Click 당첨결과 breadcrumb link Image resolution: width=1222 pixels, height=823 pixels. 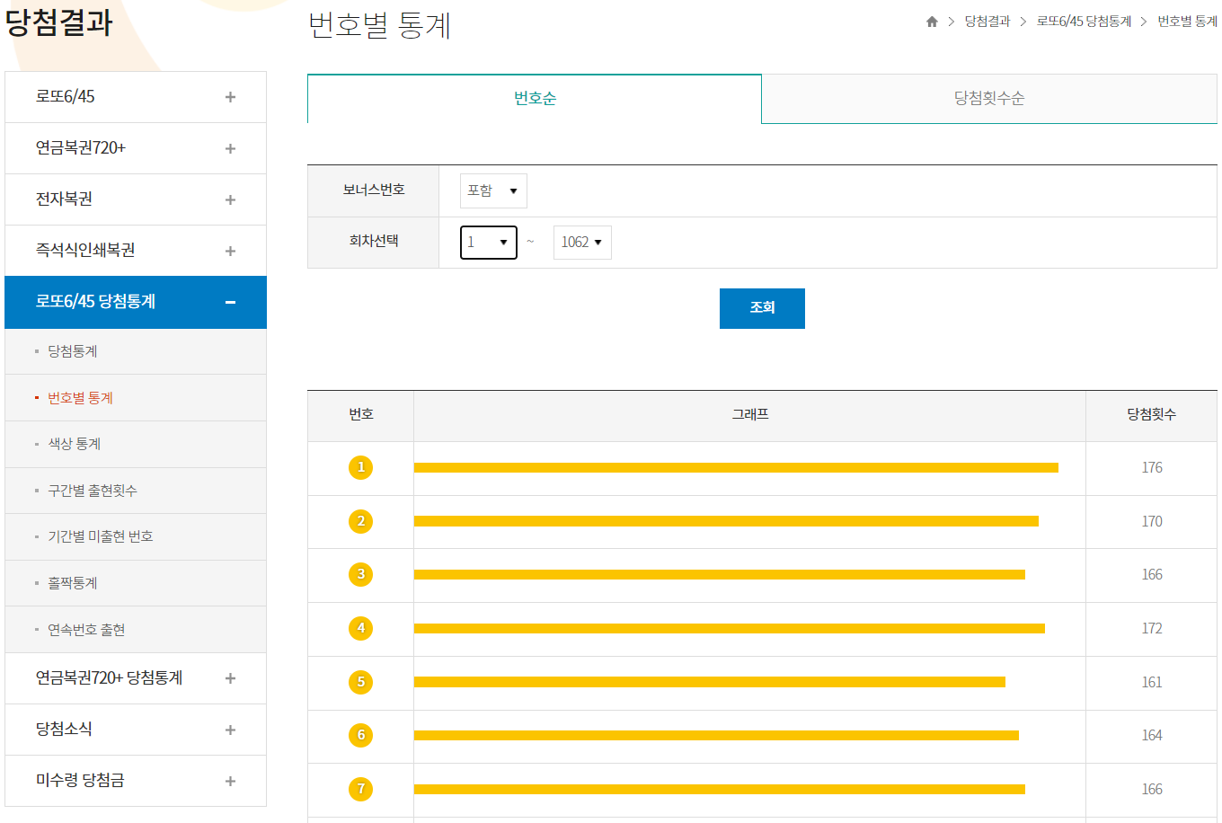point(987,22)
